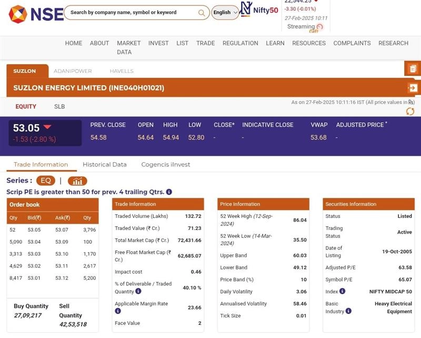
Task: Click info icon under Applicable Margin Rate
Action: tap(118, 311)
